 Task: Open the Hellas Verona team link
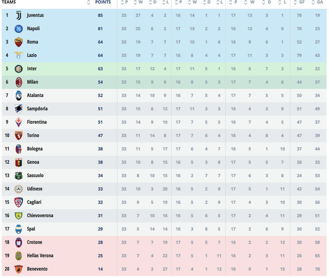pyautogui.click(x=40, y=256)
